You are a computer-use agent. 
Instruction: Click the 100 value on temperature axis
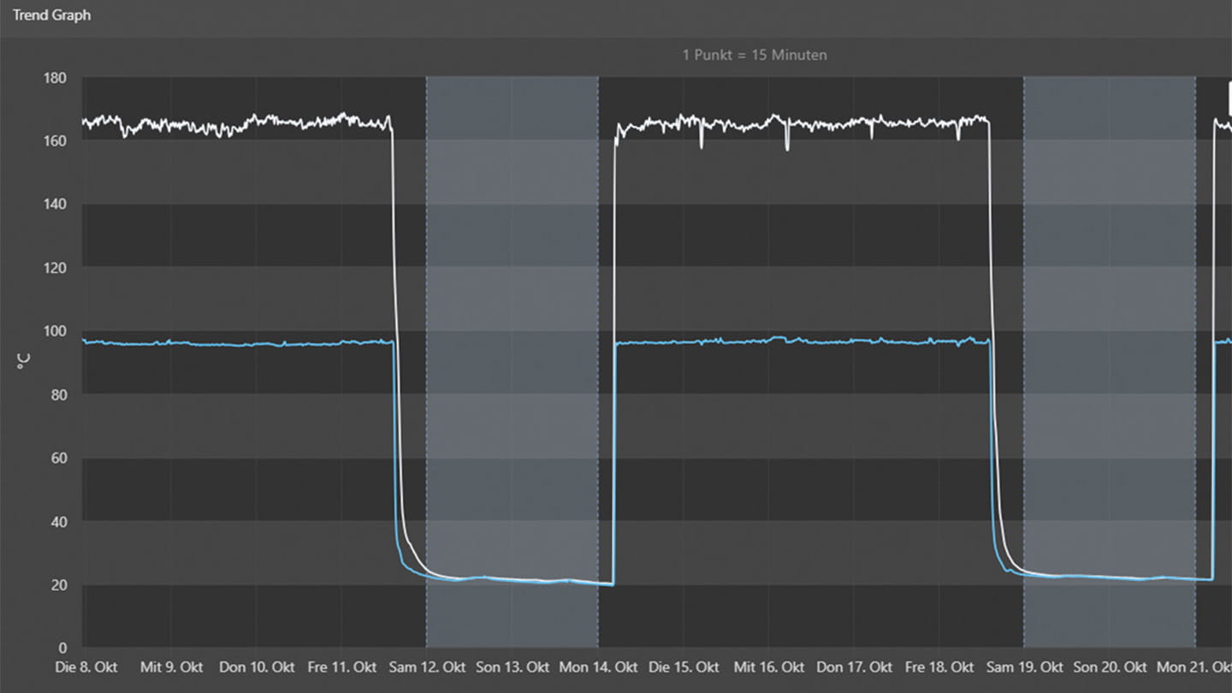[x=55, y=331]
